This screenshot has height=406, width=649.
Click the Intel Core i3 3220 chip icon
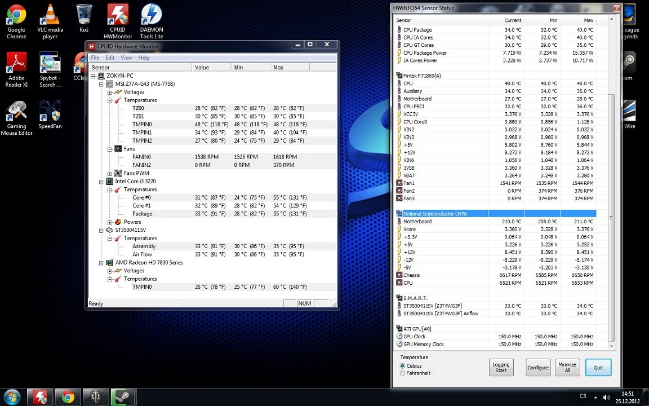[x=110, y=182]
